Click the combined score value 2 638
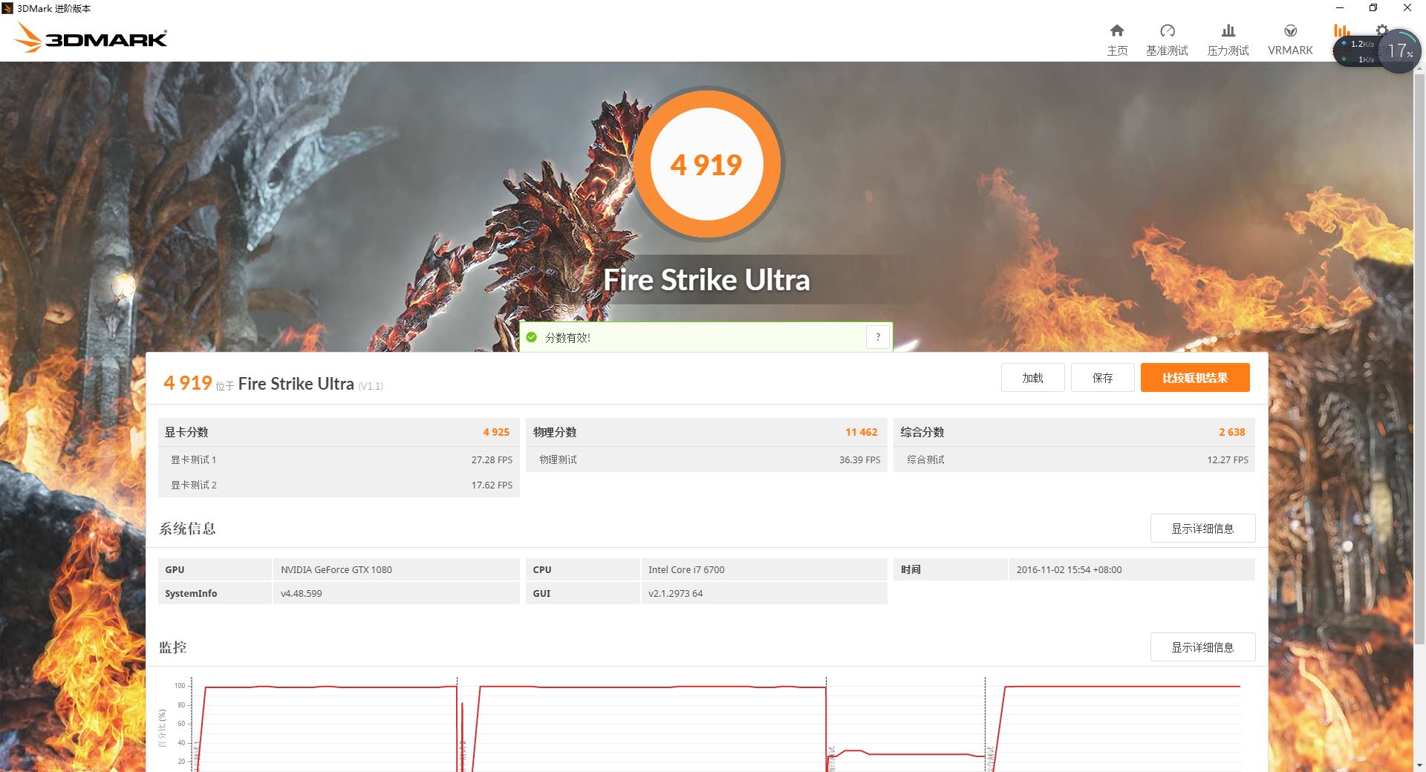1426x772 pixels. click(1231, 432)
